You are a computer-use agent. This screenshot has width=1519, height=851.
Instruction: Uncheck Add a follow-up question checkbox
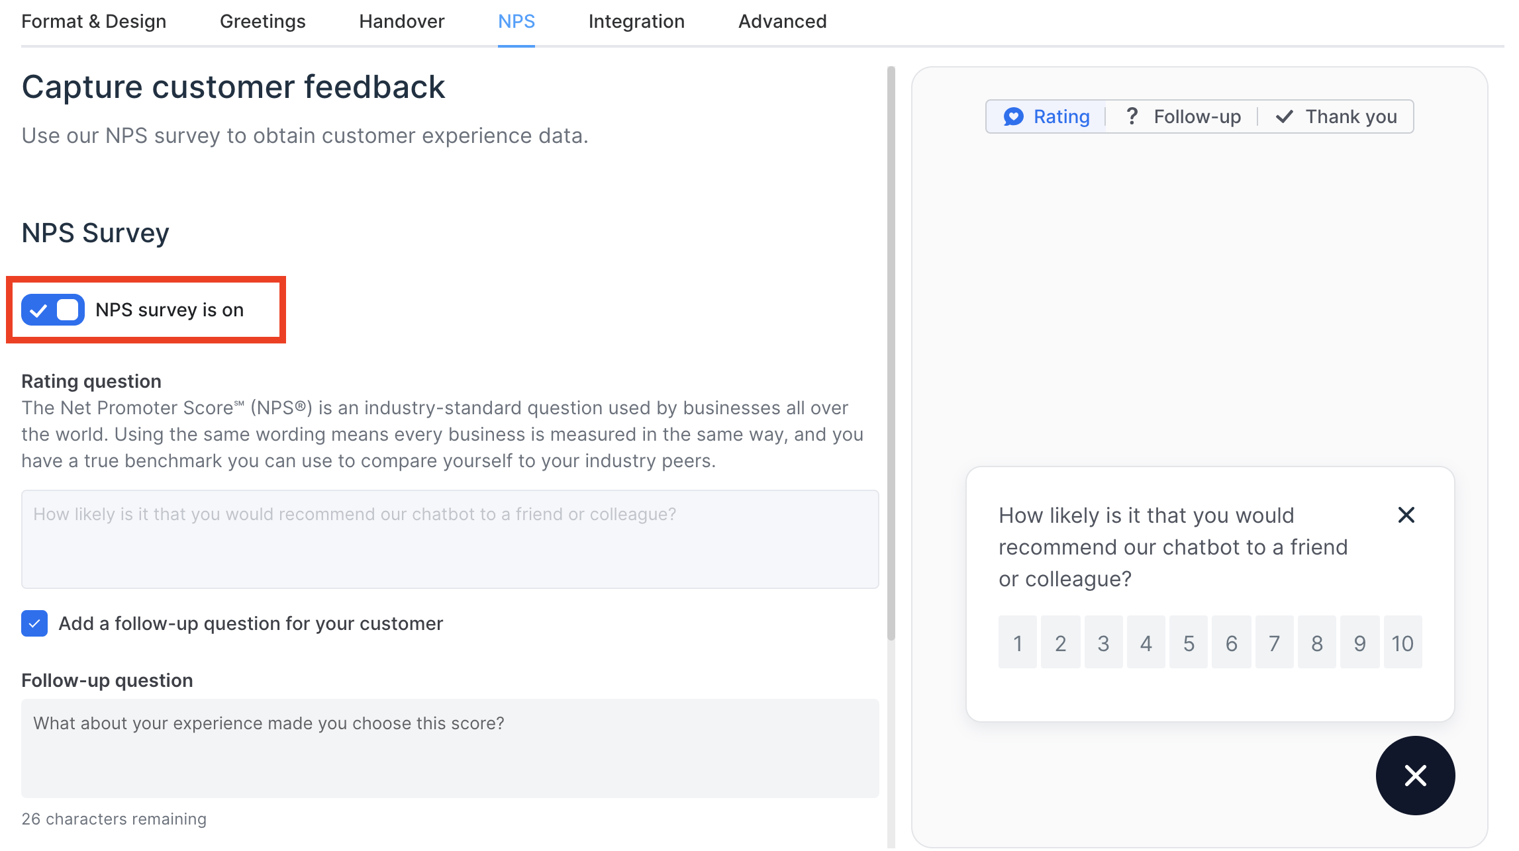pos(34,623)
